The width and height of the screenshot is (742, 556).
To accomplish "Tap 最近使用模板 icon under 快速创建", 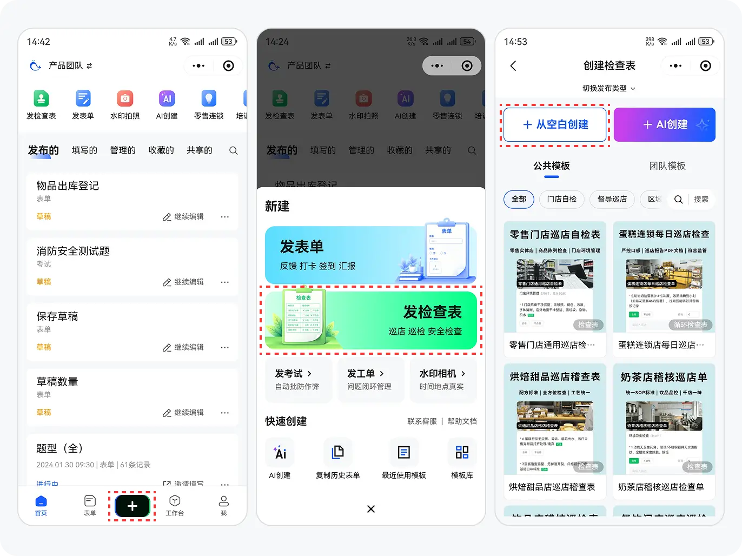I will [404, 452].
